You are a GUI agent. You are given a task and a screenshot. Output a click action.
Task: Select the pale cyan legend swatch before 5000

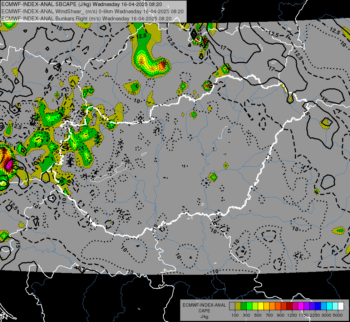tap(335, 306)
